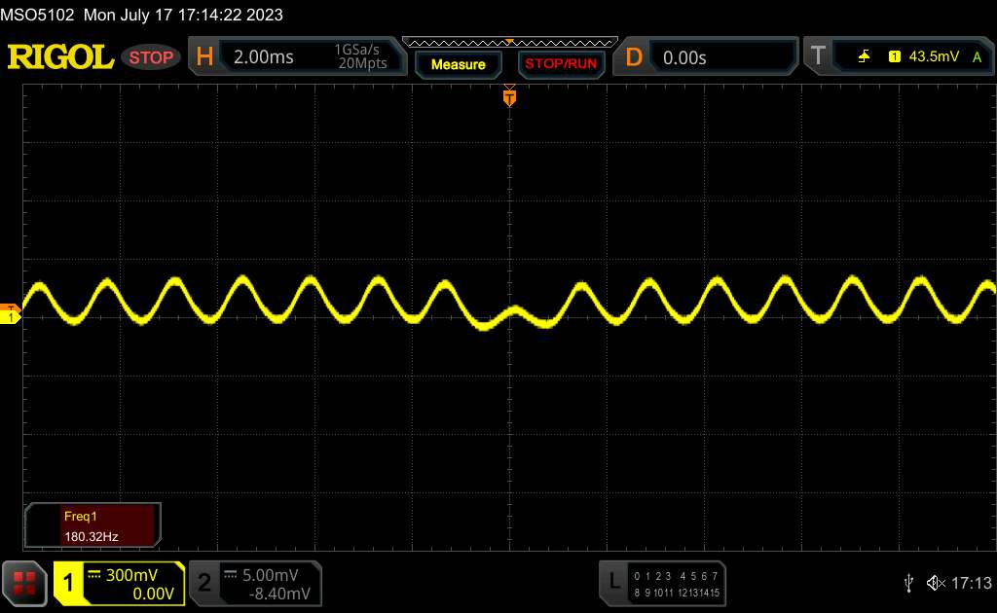Select the 300mV channel 1 scale
The height and width of the screenshot is (613, 997).
(131, 575)
